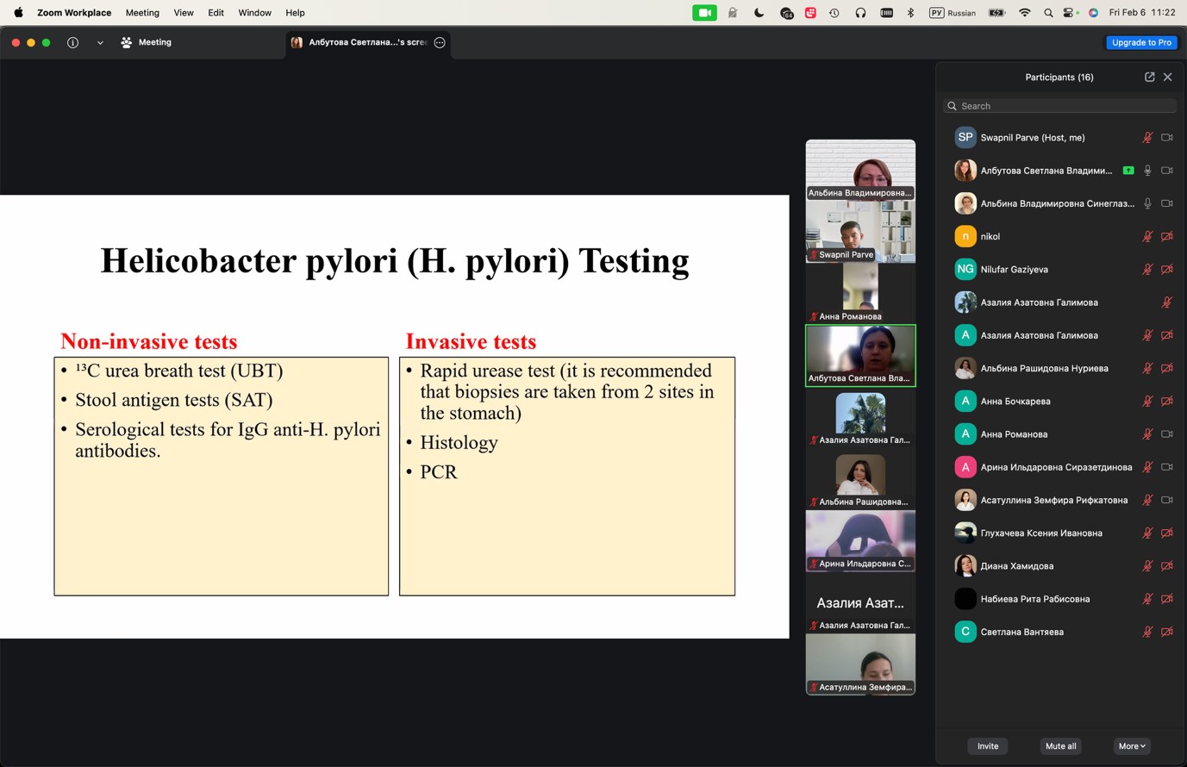Open screen share options ellipsis icon
This screenshot has width=1187, height=767.
tap(440, 42)
